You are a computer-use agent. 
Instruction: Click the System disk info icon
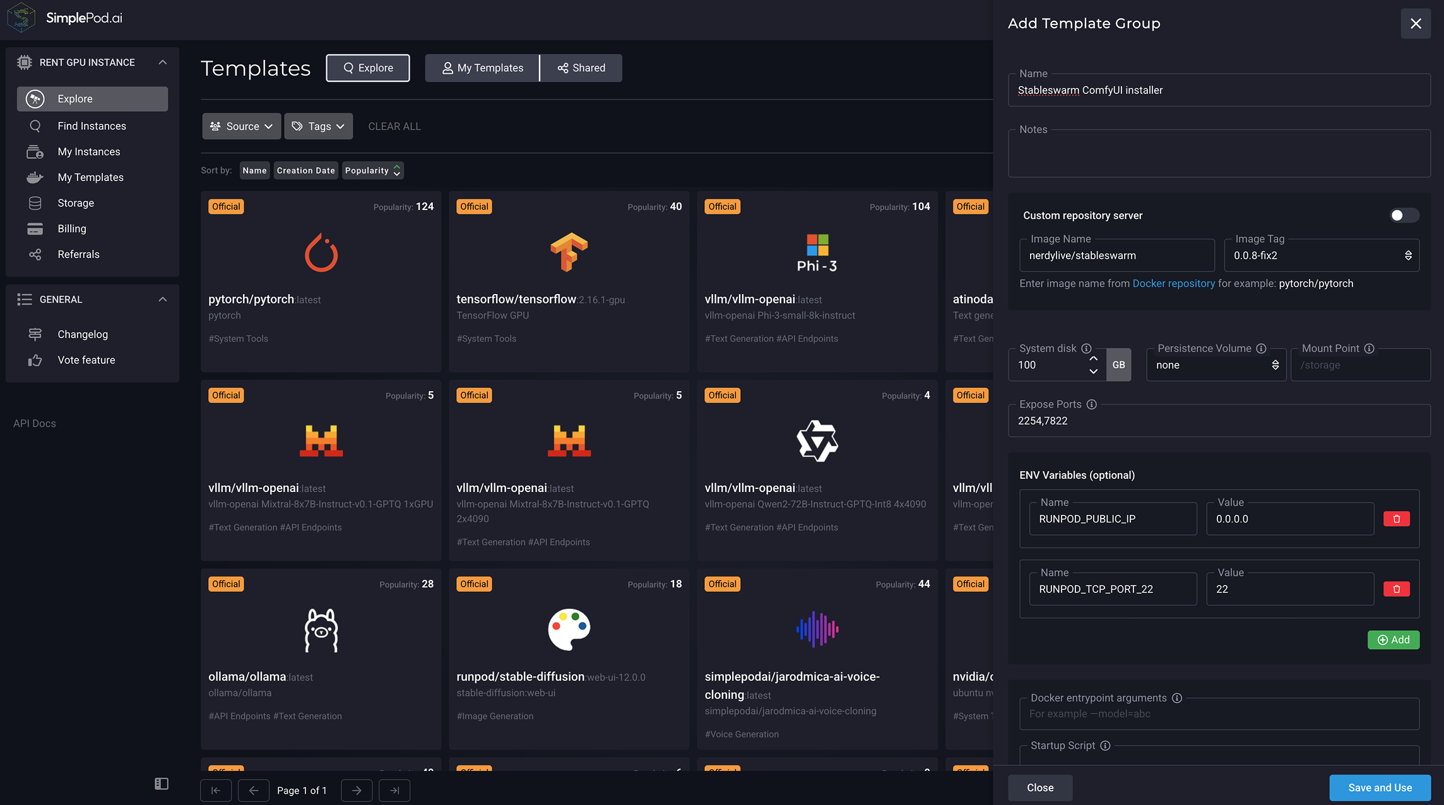click(x=1086, y=348)
